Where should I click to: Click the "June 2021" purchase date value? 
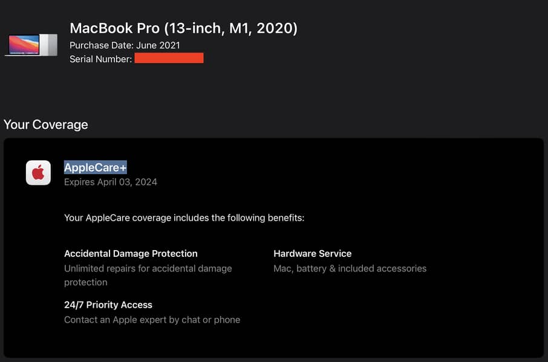coord(158,45)
